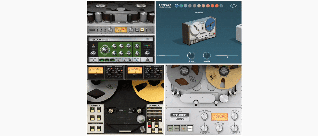The image size is (318, 136).
Task: Click the Ampex LEFT VU meter
Action: [96, 70]
